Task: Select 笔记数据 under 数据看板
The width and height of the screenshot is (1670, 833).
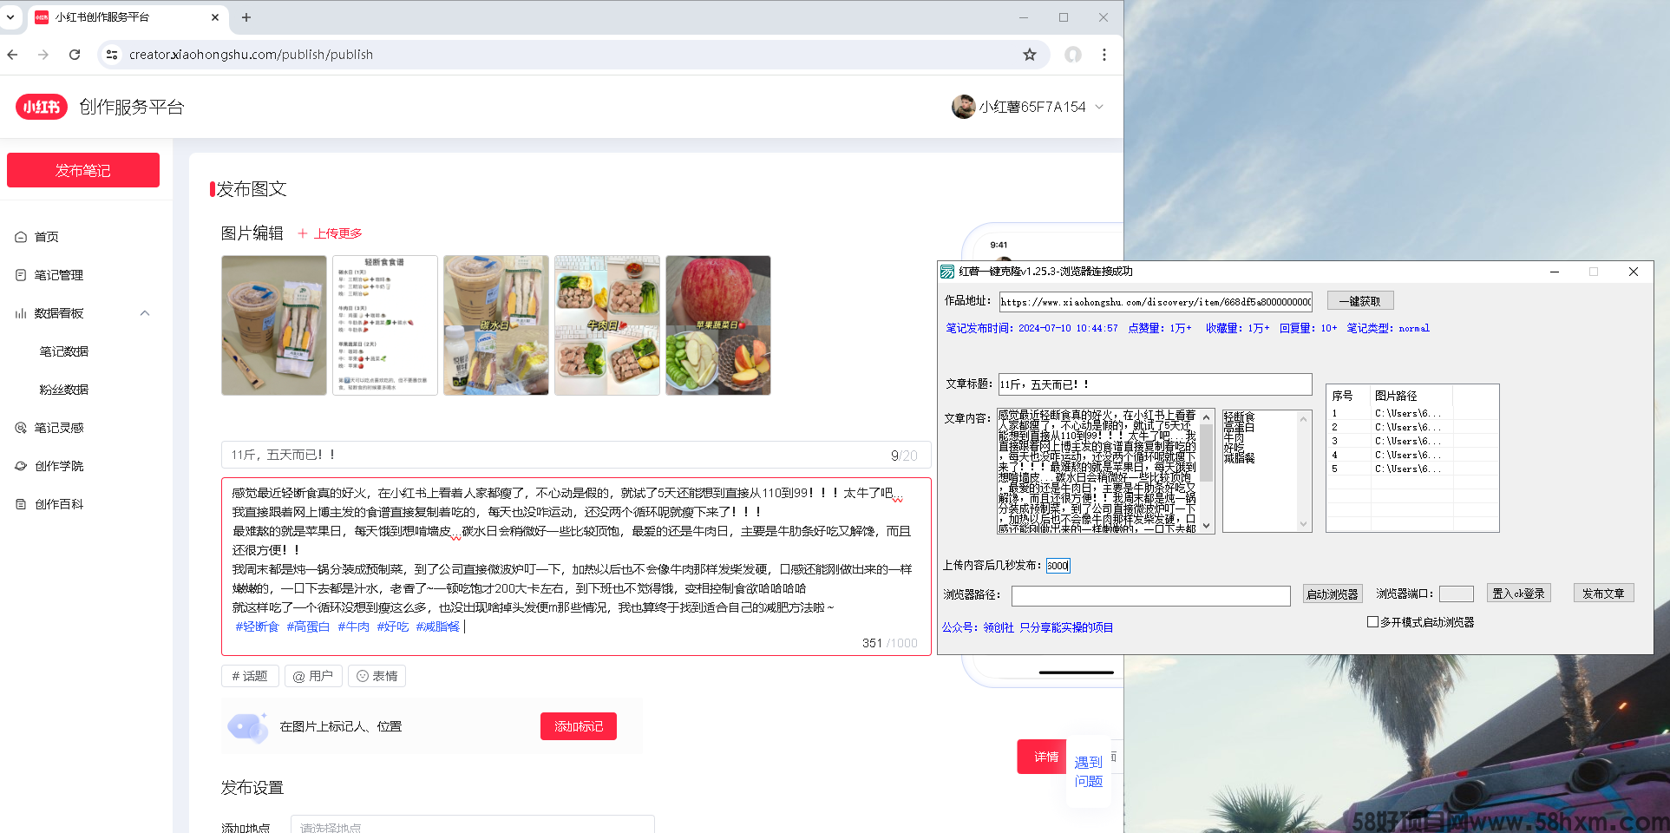Action: click(64, 351)
